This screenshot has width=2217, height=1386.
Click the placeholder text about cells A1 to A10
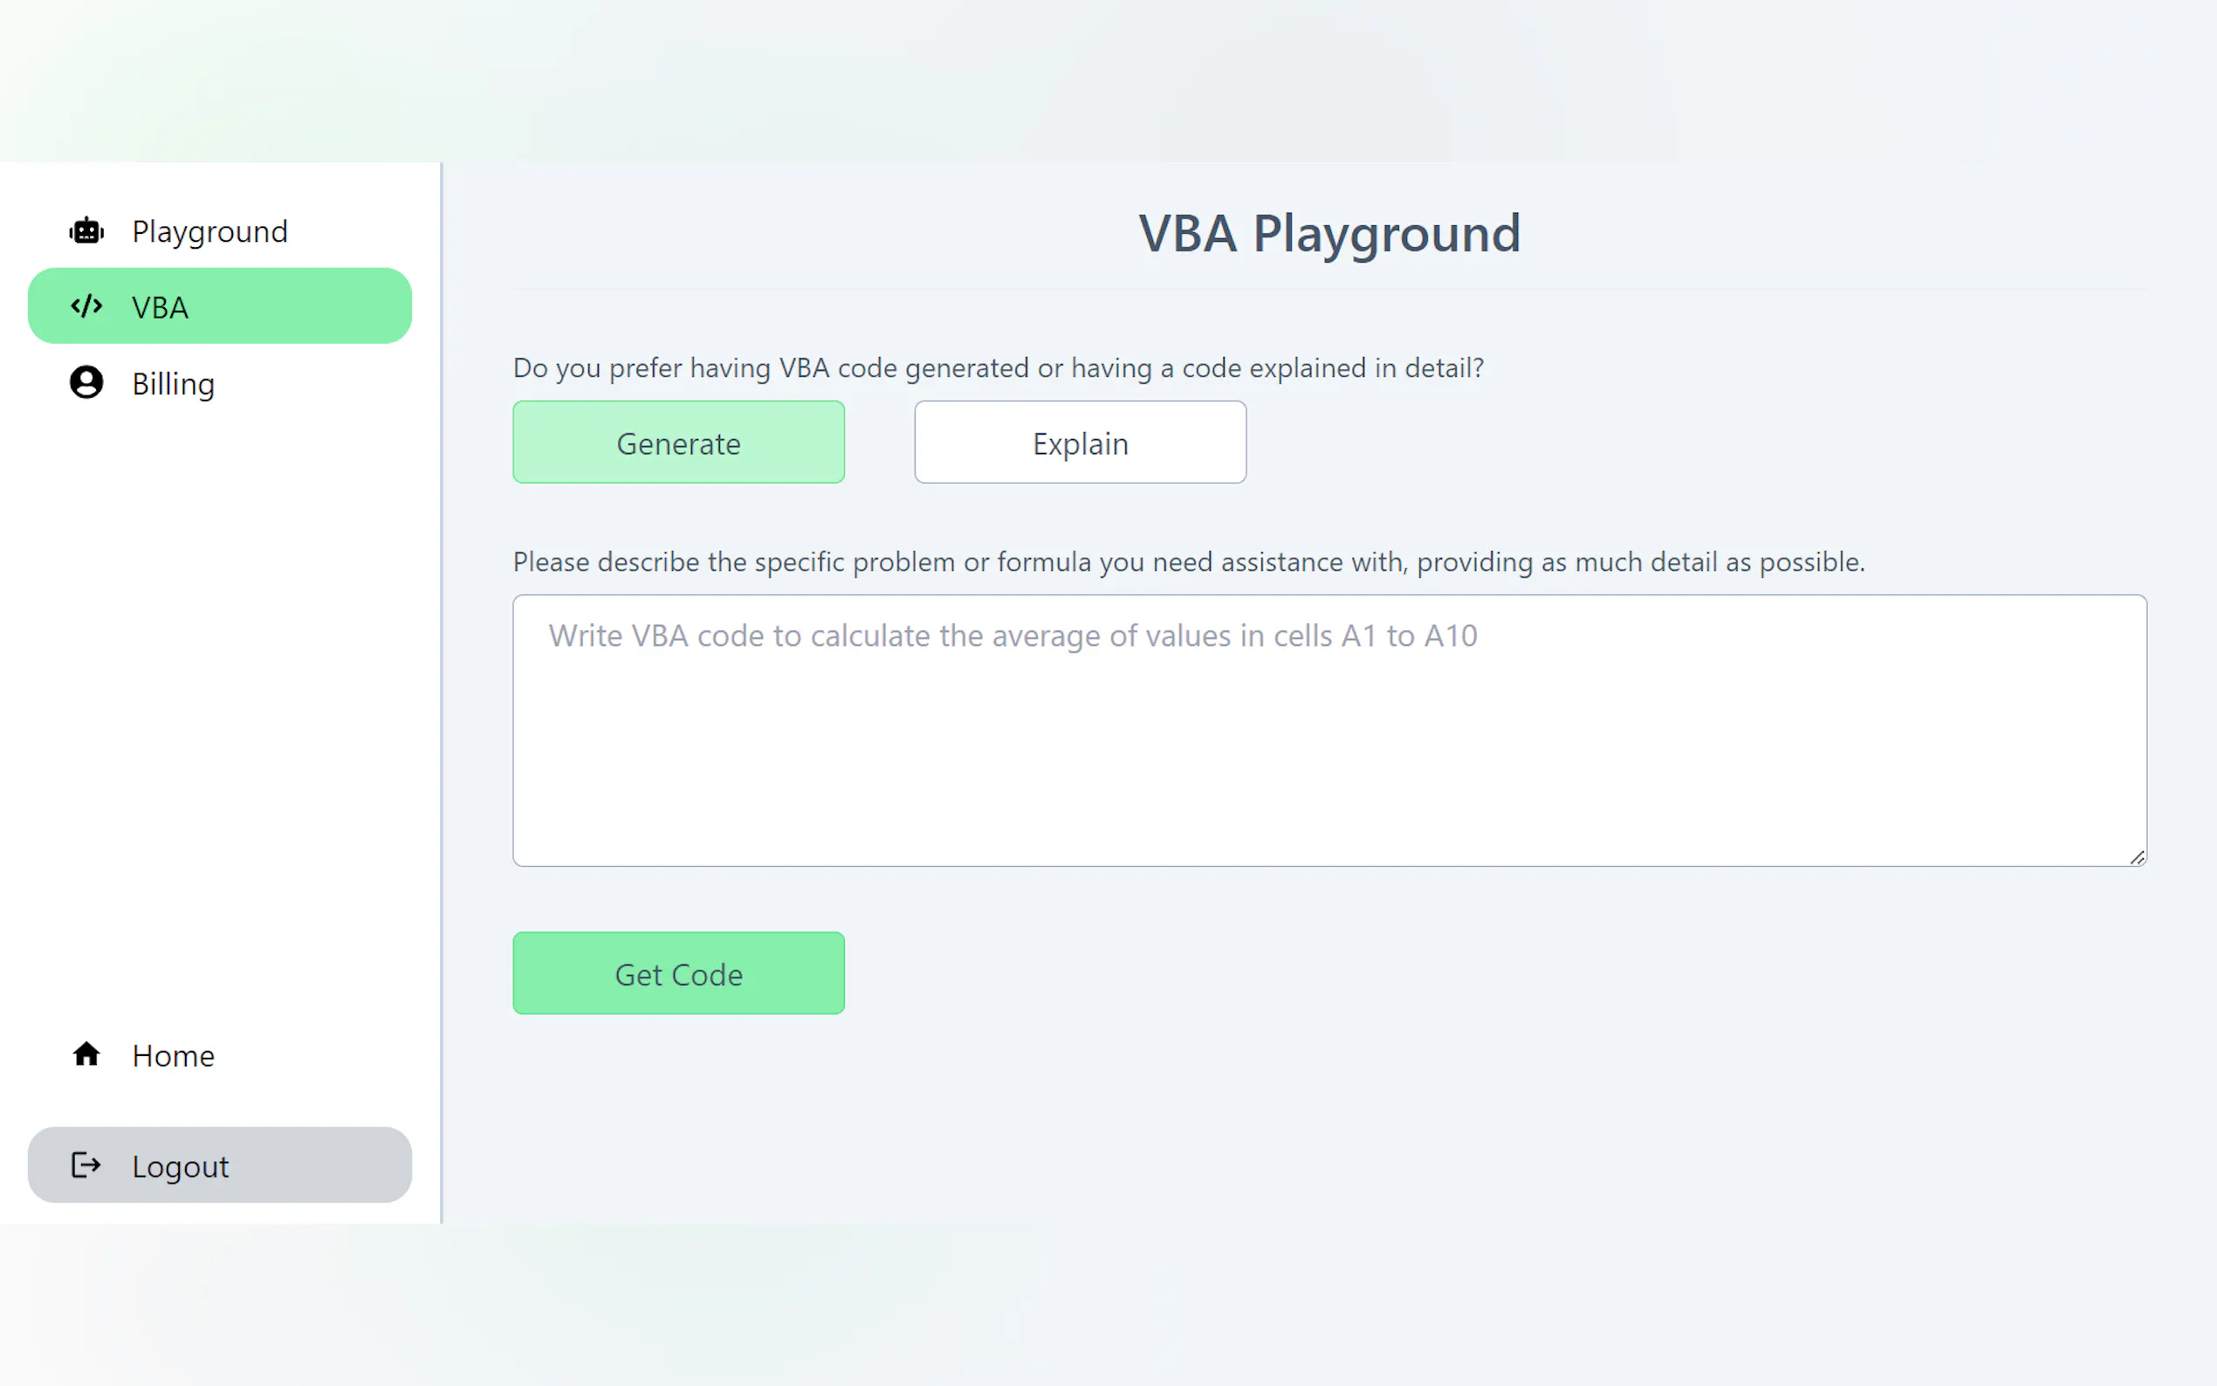tap(1012, 636)
